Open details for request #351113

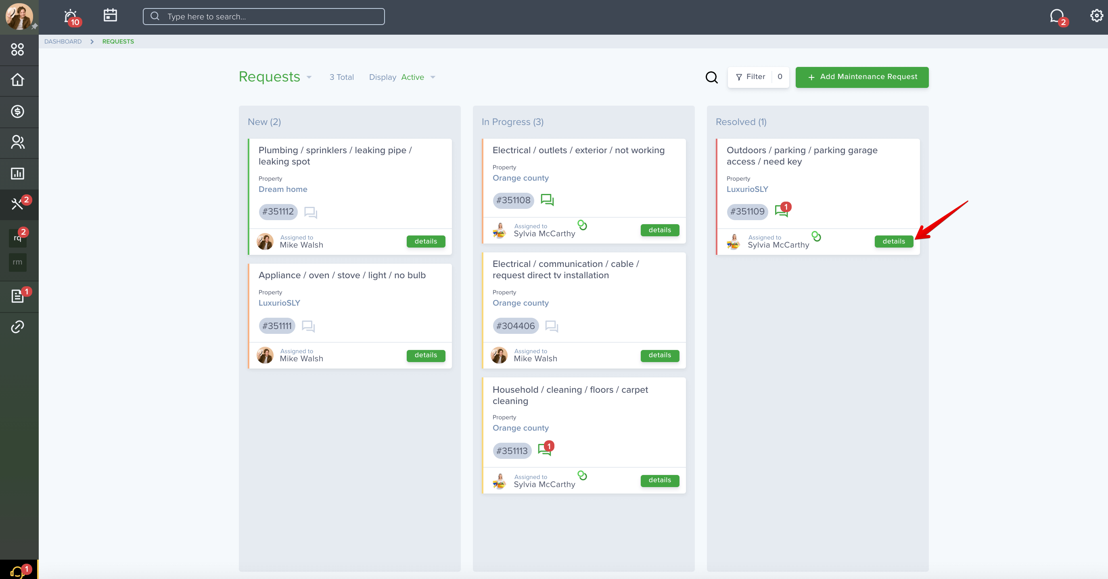coord(660,481)
